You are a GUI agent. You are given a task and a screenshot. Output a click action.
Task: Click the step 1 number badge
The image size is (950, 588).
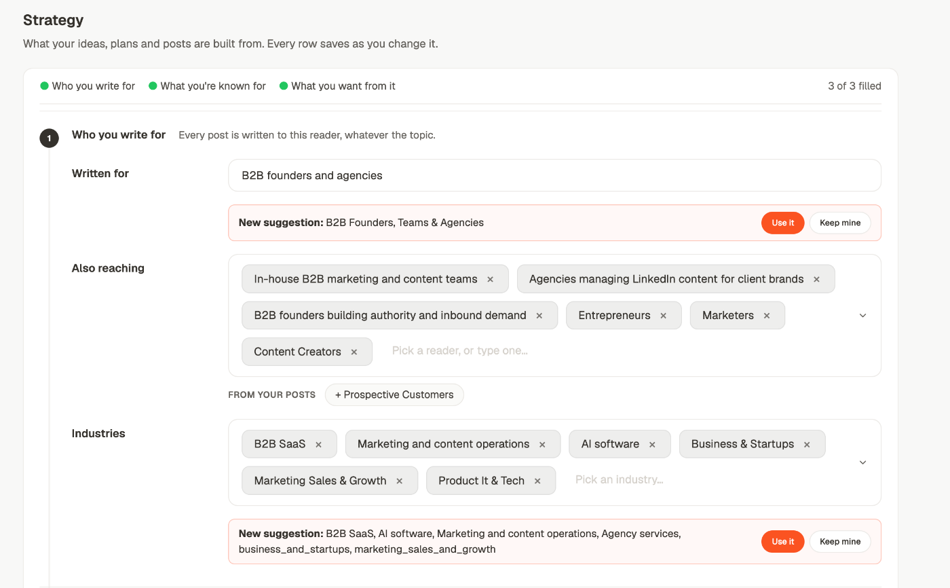[49, 139]
